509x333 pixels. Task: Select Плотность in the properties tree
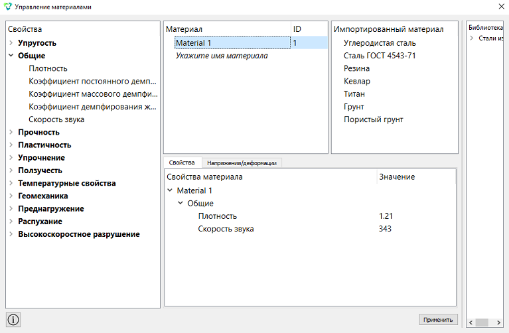48,68
